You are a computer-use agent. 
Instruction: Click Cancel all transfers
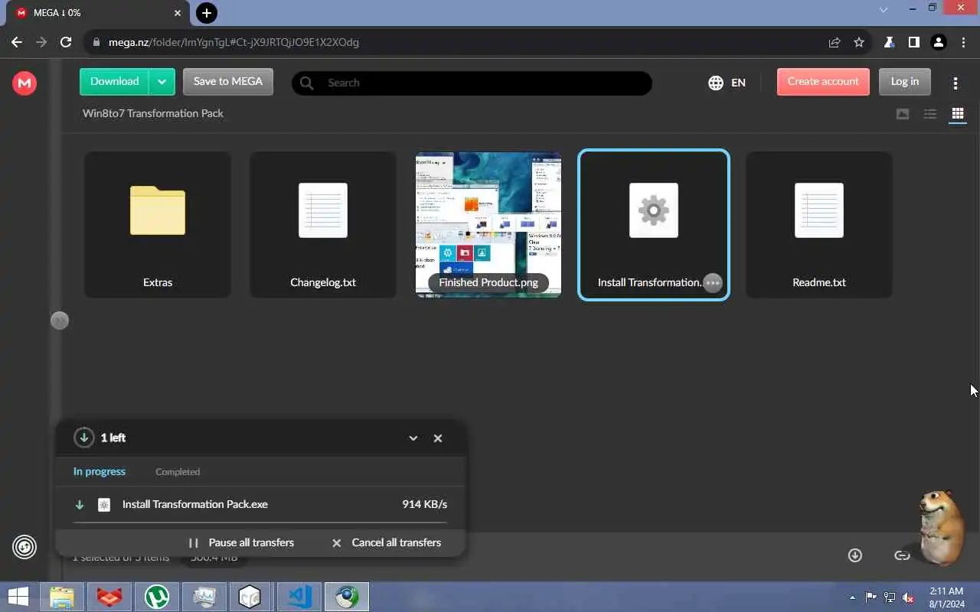click(387, 542)
